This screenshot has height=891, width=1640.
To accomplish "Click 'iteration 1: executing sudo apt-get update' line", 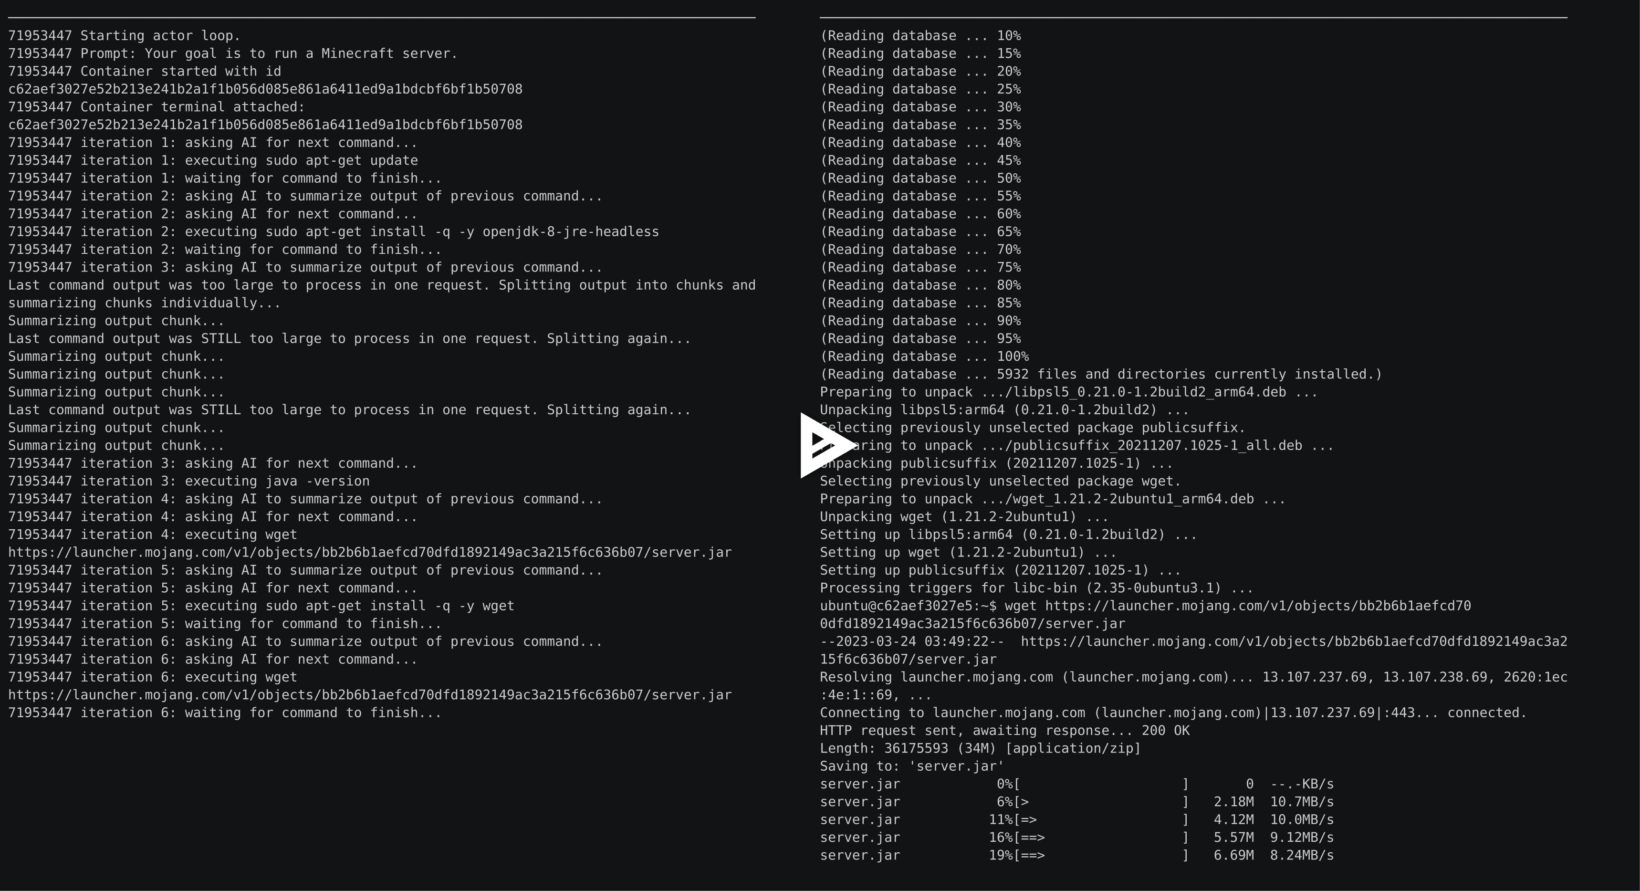I will point(213,160).
